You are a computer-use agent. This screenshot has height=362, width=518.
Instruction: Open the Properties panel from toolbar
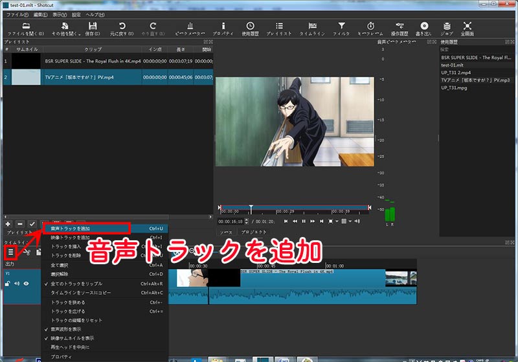(x=223, y=28)
